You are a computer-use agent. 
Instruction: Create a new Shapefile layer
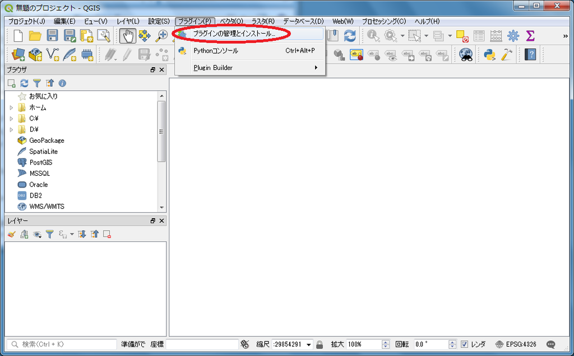point(52,54)
